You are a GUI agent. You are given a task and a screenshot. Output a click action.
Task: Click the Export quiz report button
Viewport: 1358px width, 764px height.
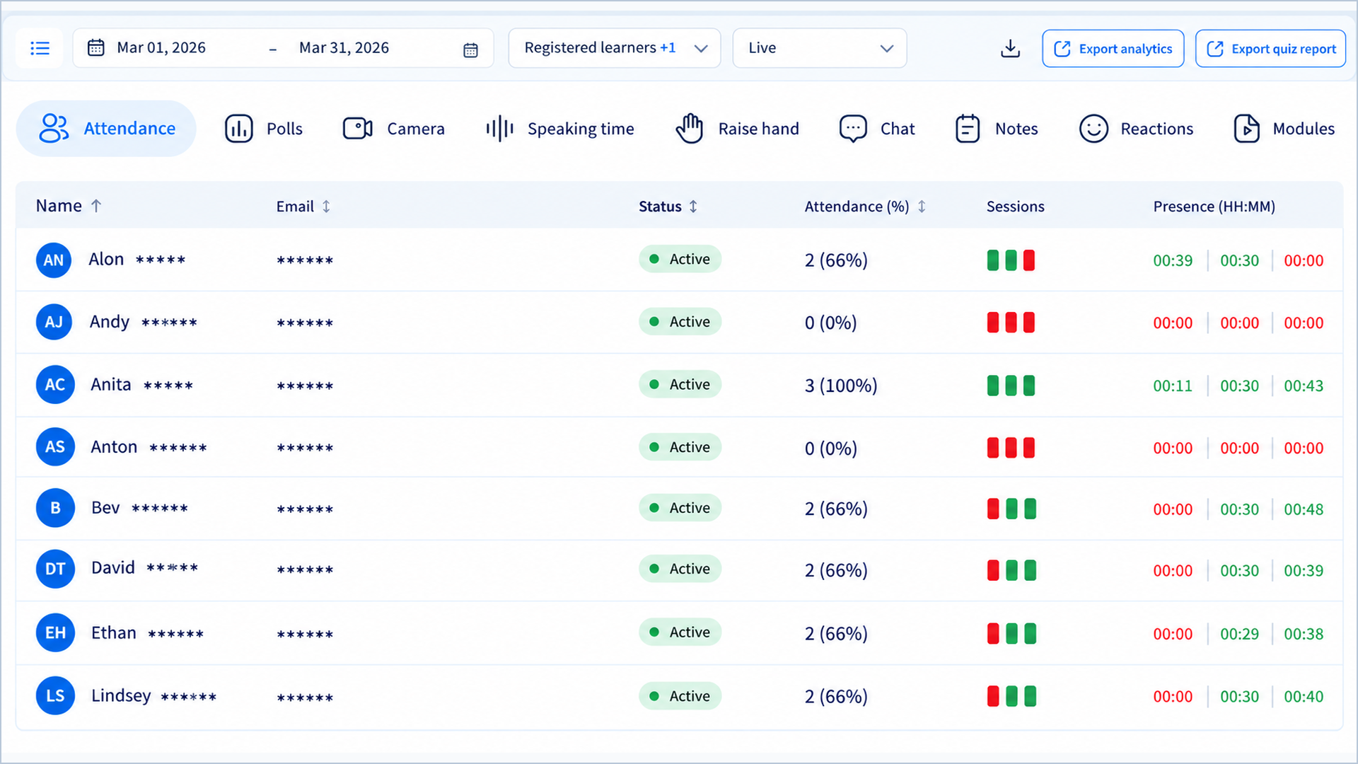(1270, 49)
